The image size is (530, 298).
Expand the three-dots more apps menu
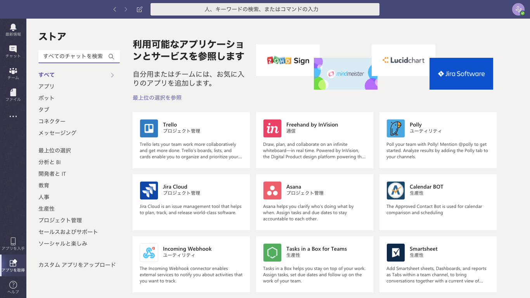[13, 116]
